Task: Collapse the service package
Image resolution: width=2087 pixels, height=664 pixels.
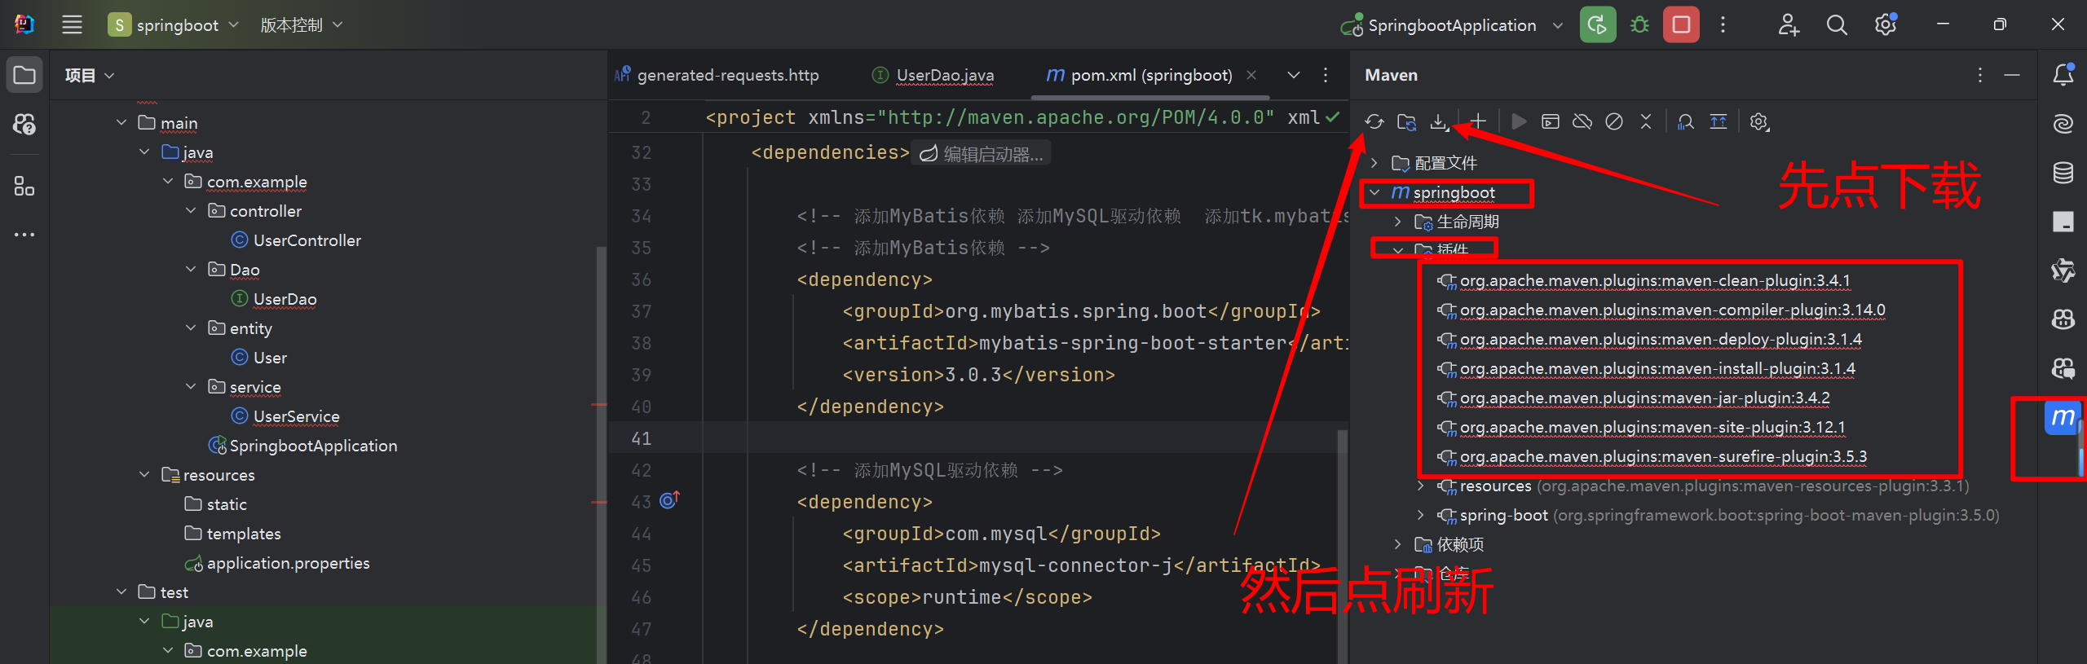Action: 191,386
